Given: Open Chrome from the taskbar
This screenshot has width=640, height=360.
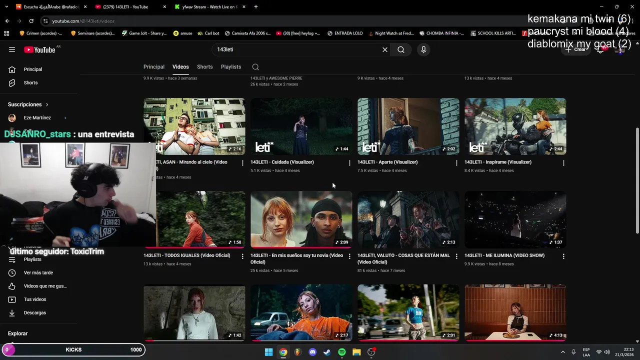Looking at the screenshot, I should 283,352.
